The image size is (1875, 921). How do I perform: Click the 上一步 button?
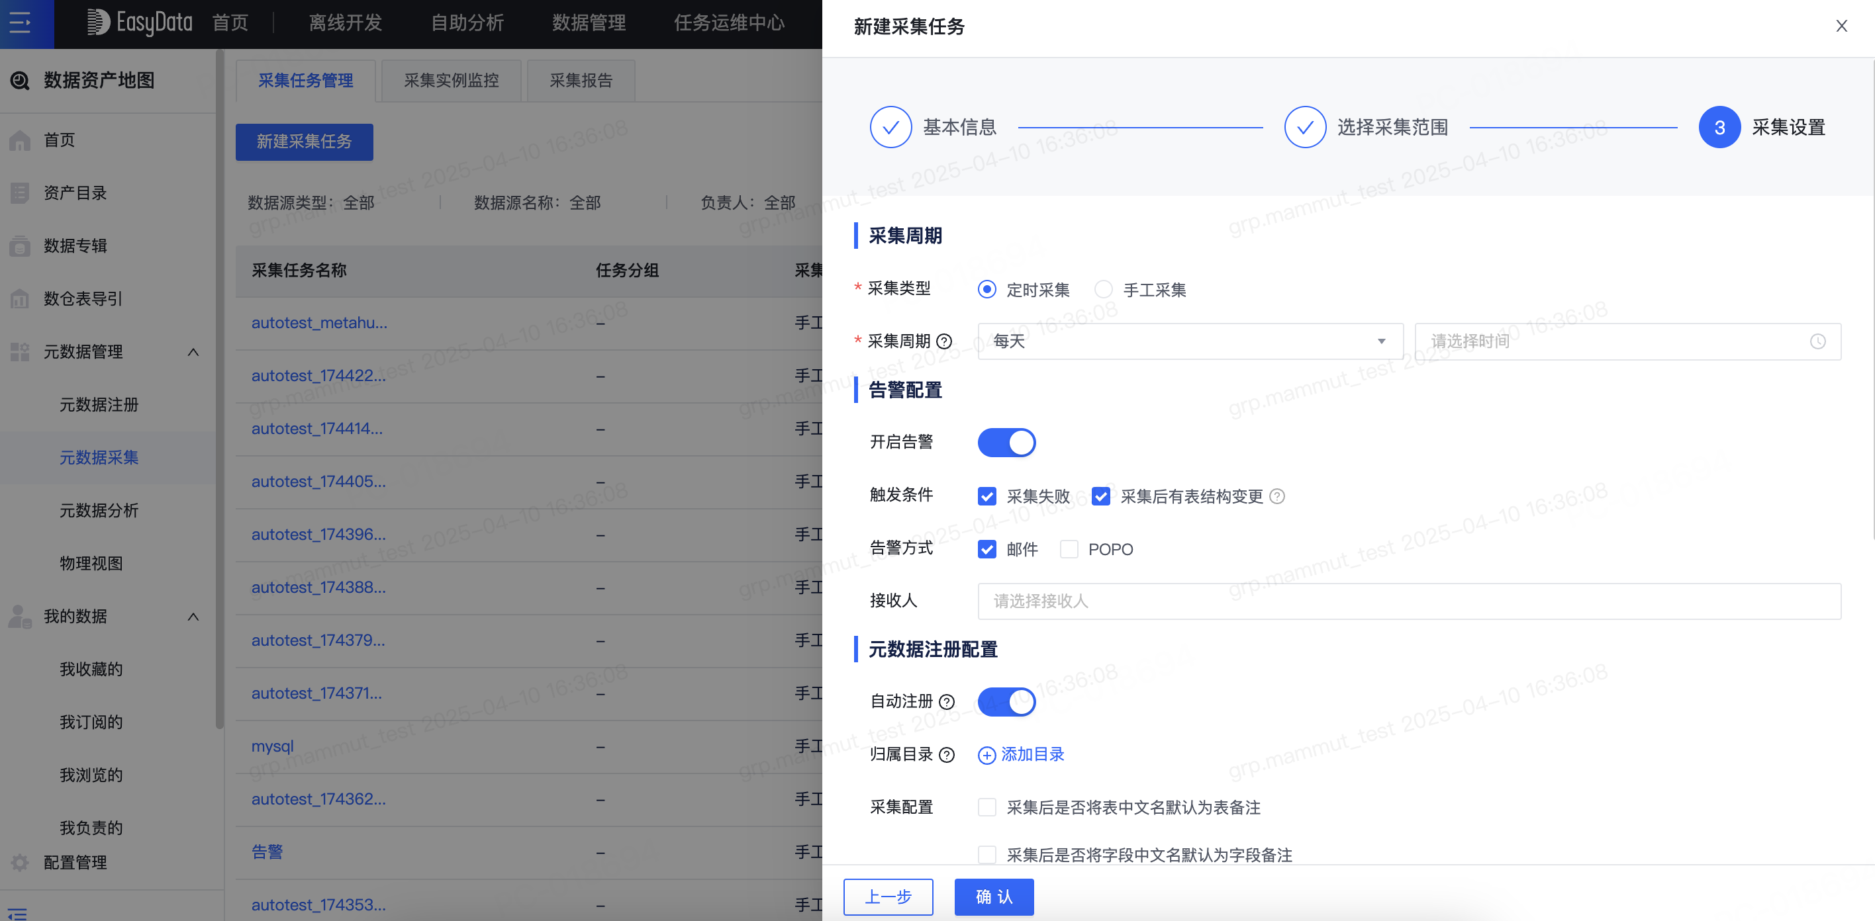(x=888, y=897)
